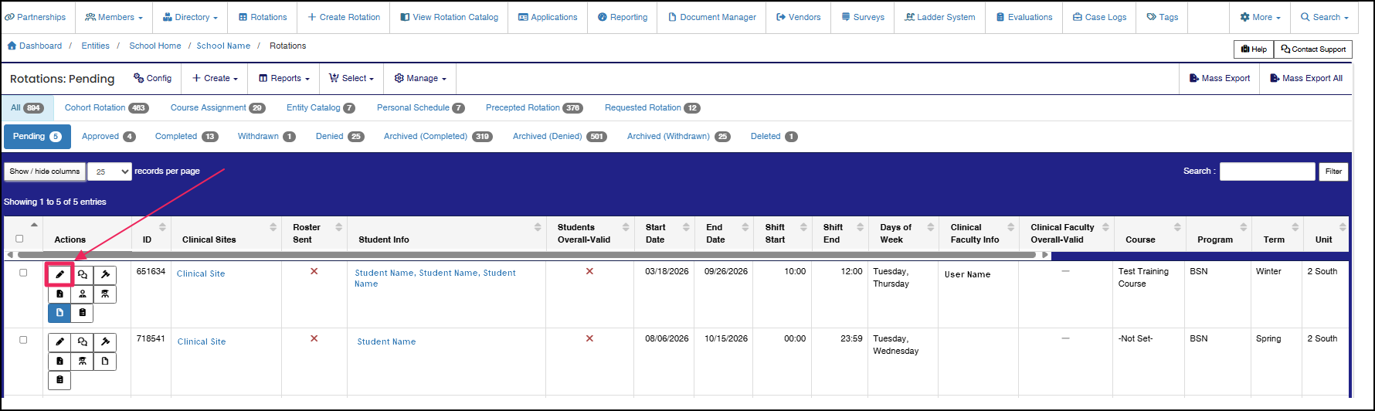Screen dimensions: 1375x411
Task: Open Clinical Site link for rotation 651634
Action: coord(201,273)
